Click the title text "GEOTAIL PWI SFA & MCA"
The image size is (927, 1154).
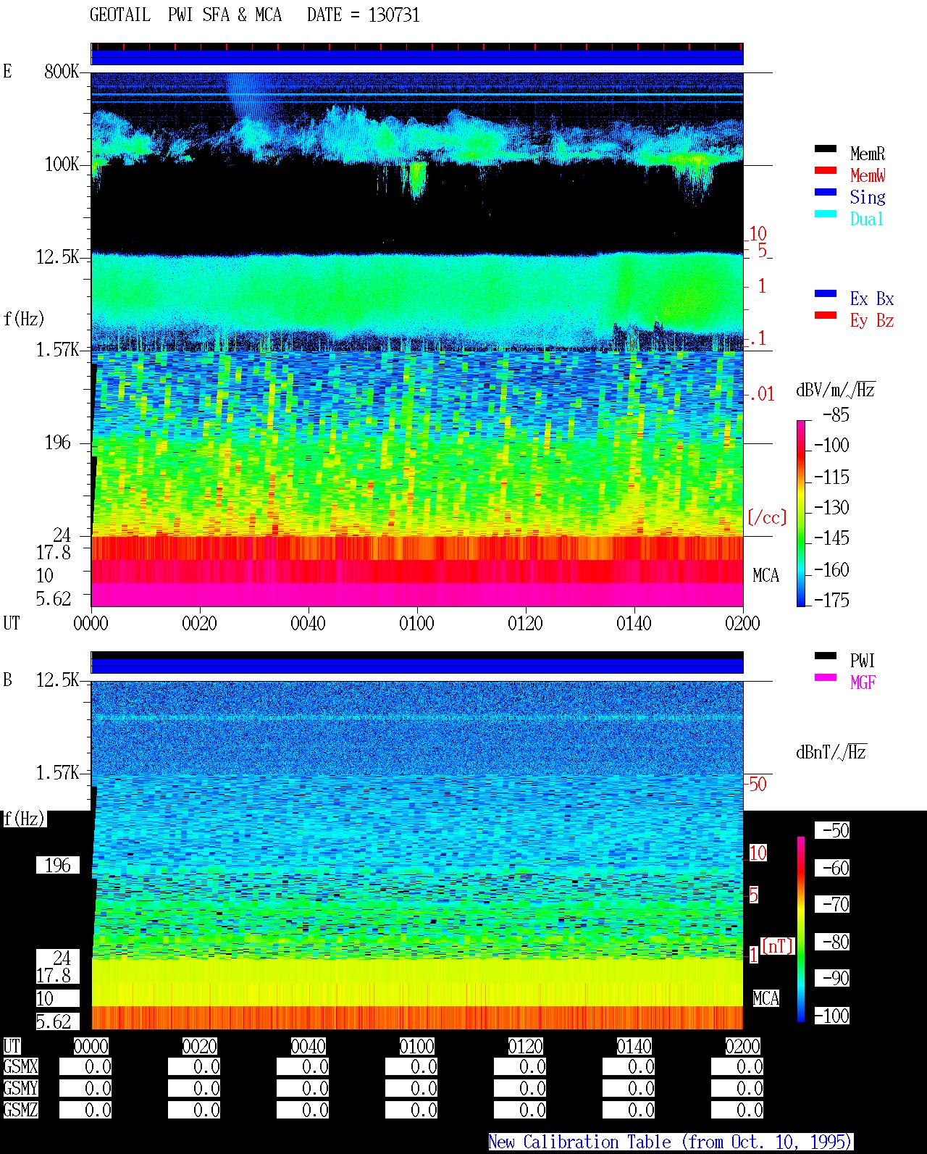(186, 15)
